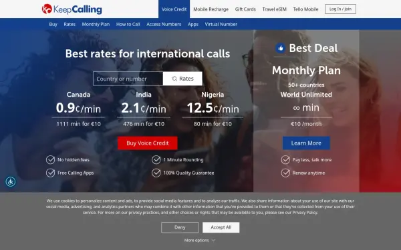This screenshot has width=401, height=250.
Task: Click checkmark icon beside 100% Quality Guarantee
Action: coord(156,173)
